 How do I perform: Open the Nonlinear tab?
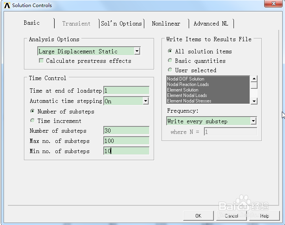tap(166, 24)
